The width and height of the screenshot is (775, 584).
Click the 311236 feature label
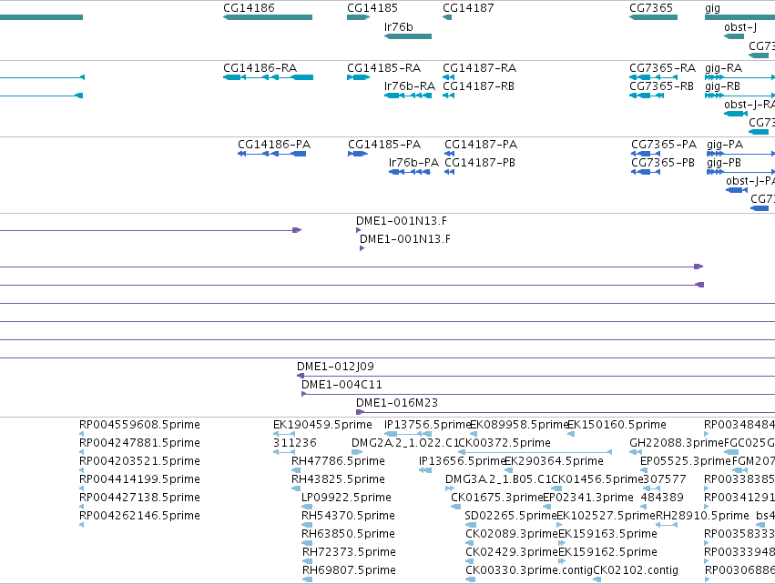point(294,443)
